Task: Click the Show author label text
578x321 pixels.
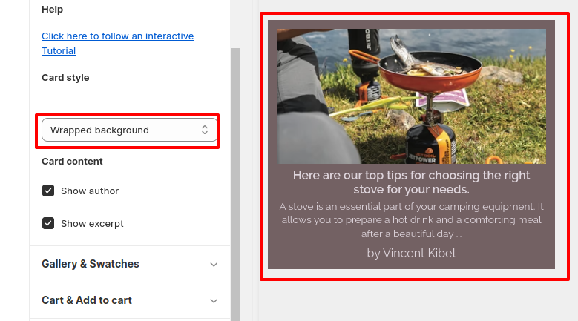Action: (90, 191)
